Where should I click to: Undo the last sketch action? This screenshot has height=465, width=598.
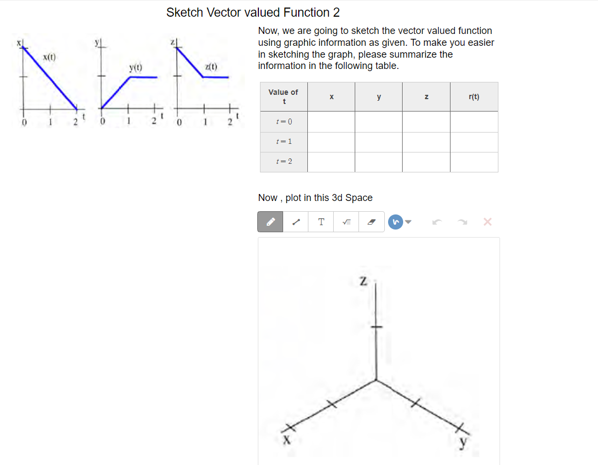click(438, 221)
